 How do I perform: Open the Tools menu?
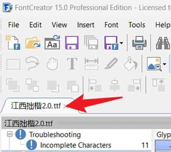pyautogui.click(x=137, y=25)
